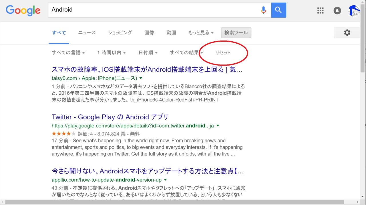Screen dimensions: 366x205
Task: Switch to the 画像 tab
Action: 149,33
